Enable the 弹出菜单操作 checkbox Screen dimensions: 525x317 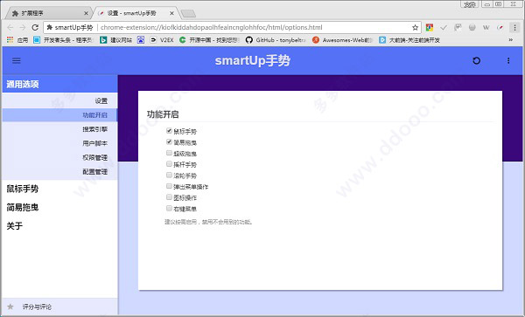tap(169, 186)
